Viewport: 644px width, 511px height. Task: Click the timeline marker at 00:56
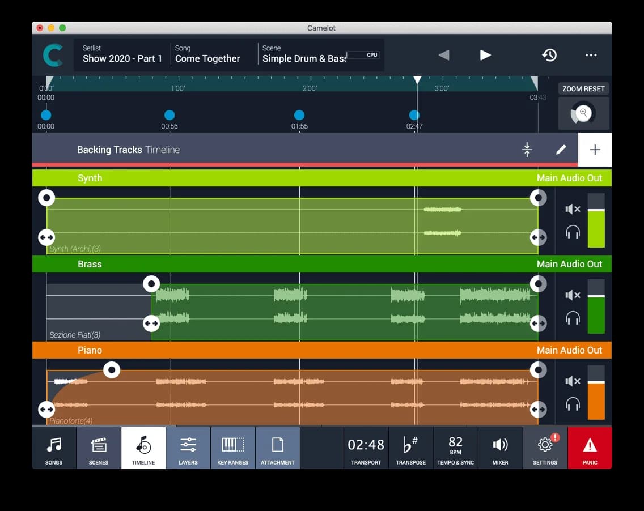tap(169, 115)
